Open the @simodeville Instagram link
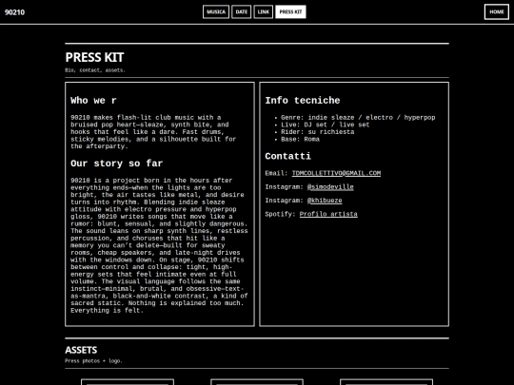Image resolution: width=514 pixels, height=385 pixels. click(x=330, y=187)
